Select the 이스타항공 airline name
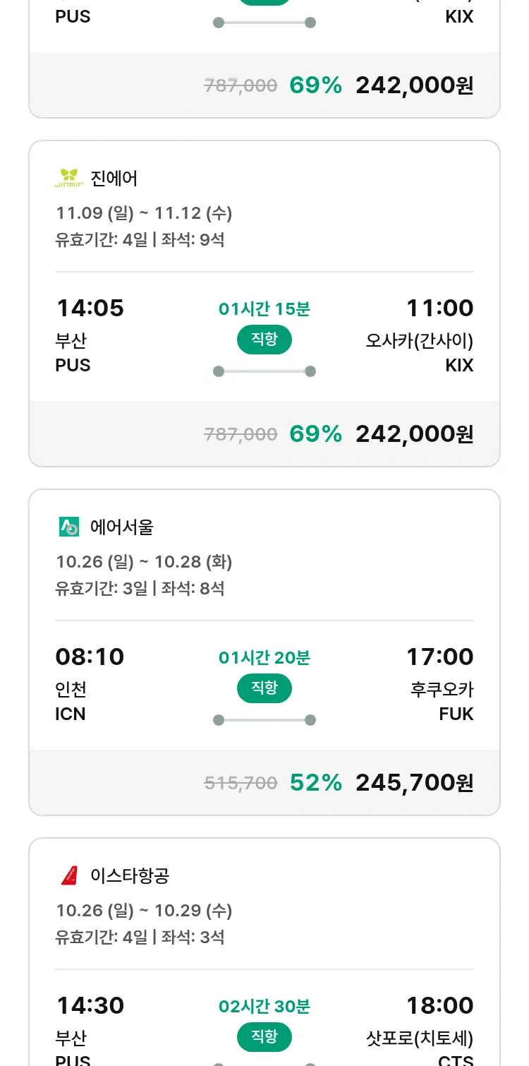This screenshot has height=1066, width=529. point(130,876)
